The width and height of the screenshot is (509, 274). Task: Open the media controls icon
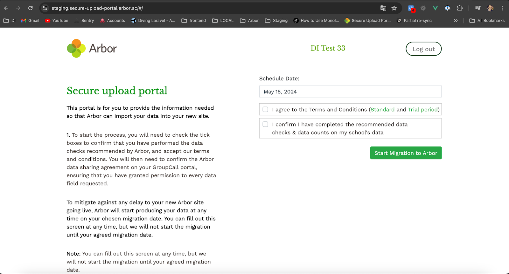click(x=478, y=8)
